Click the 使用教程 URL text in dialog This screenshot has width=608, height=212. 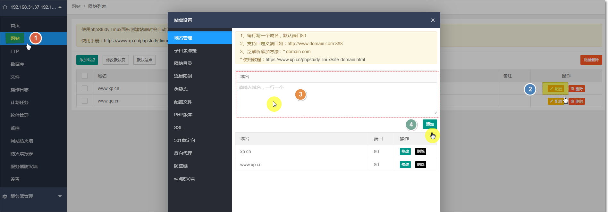pos(315,60)
